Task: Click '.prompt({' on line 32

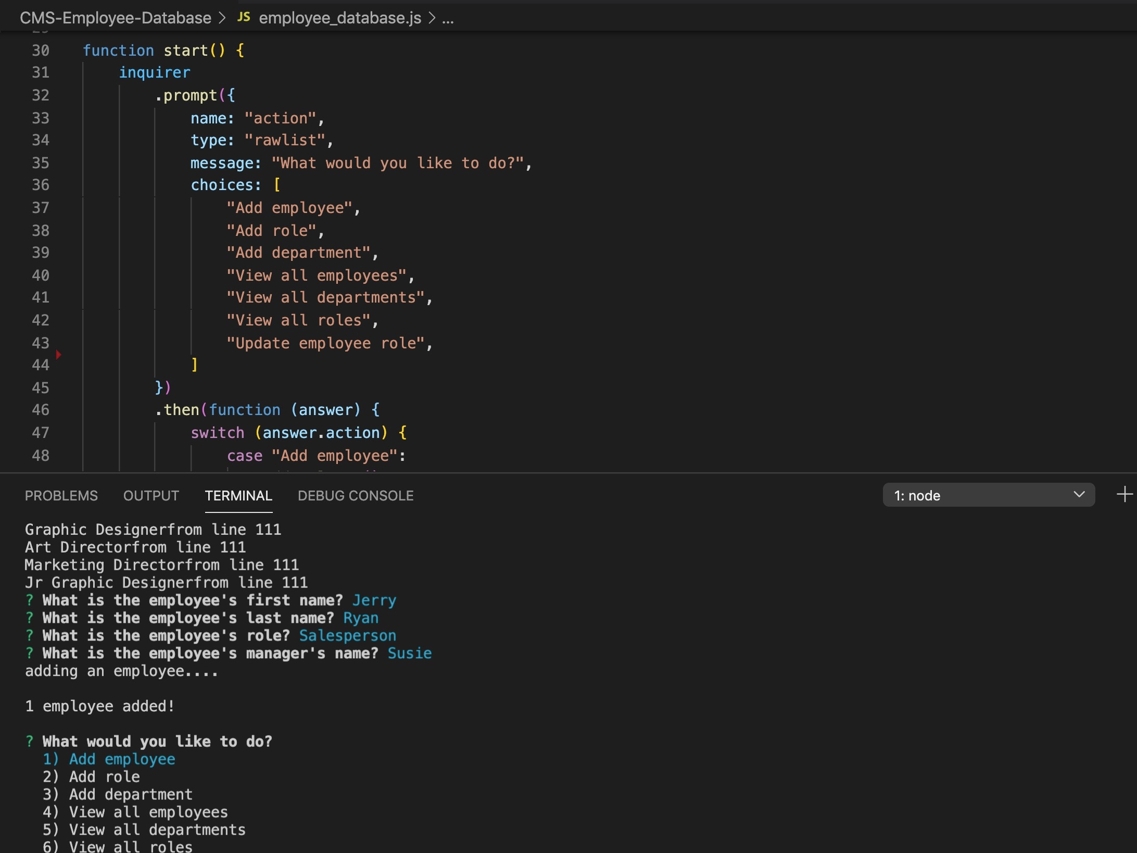Action: 195,95
